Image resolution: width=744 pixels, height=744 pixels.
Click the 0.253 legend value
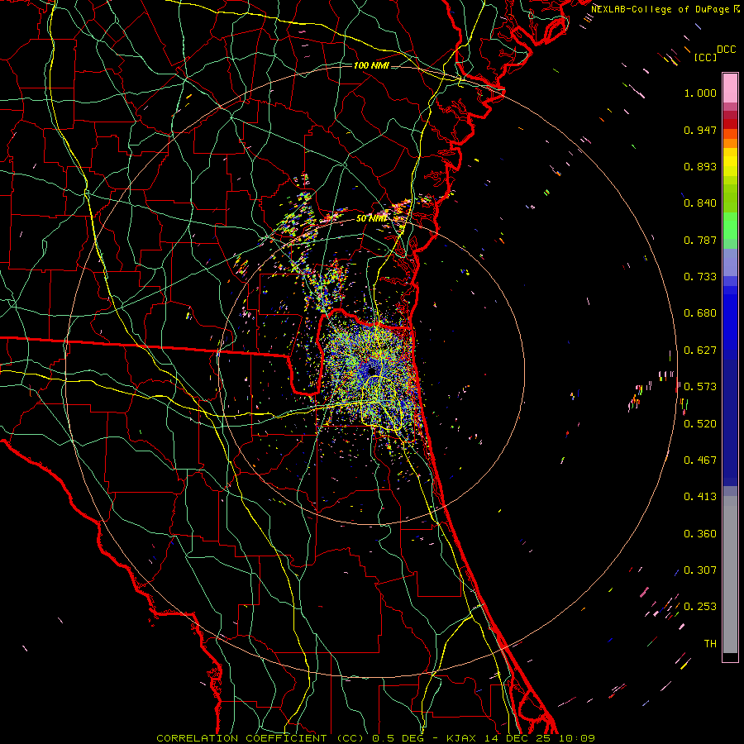(x=700, y=607)
